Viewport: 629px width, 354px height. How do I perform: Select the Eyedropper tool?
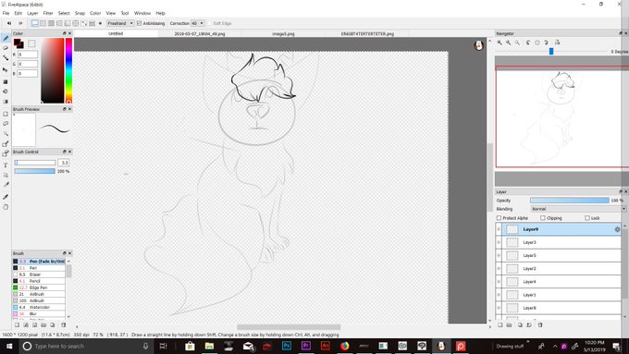[6, 197]
